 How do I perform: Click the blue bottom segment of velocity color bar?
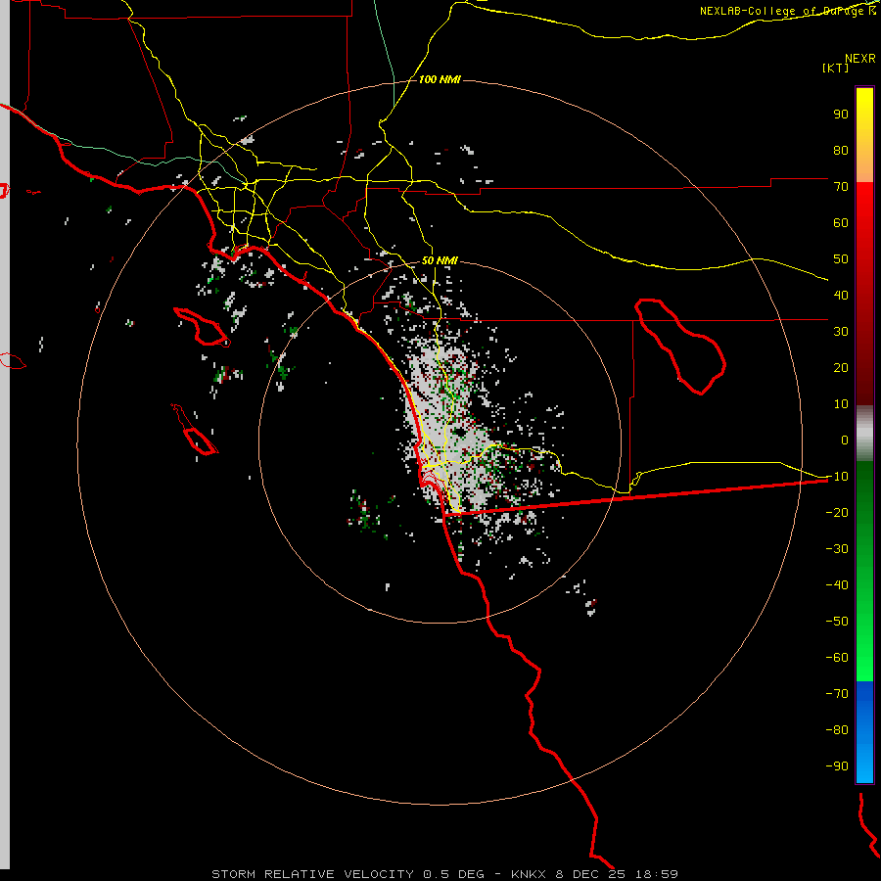point(864,732)
